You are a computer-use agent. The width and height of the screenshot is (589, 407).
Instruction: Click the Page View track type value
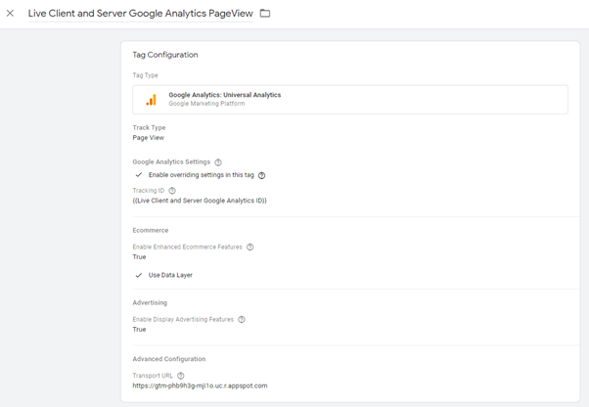click(149, 138)
